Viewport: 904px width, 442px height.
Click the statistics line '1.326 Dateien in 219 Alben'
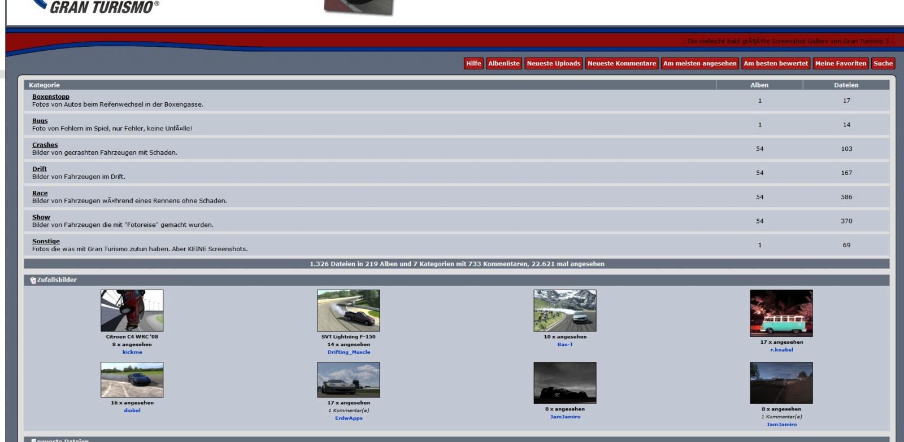tap(457, 264)
